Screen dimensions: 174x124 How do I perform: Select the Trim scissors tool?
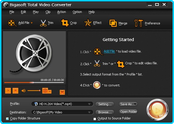[43, 23]
